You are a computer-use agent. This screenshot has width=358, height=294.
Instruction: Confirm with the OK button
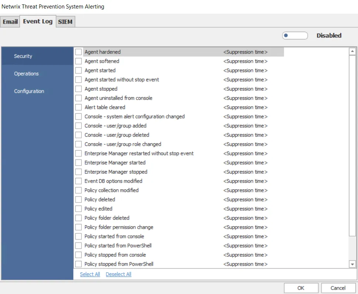pyautogui.click(x=301, y=288)
